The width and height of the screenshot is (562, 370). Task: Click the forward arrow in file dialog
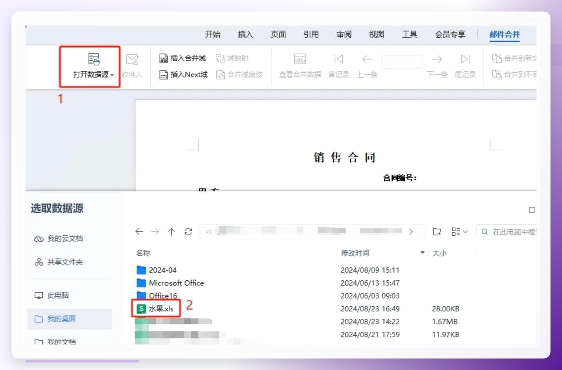pos(155,232)
